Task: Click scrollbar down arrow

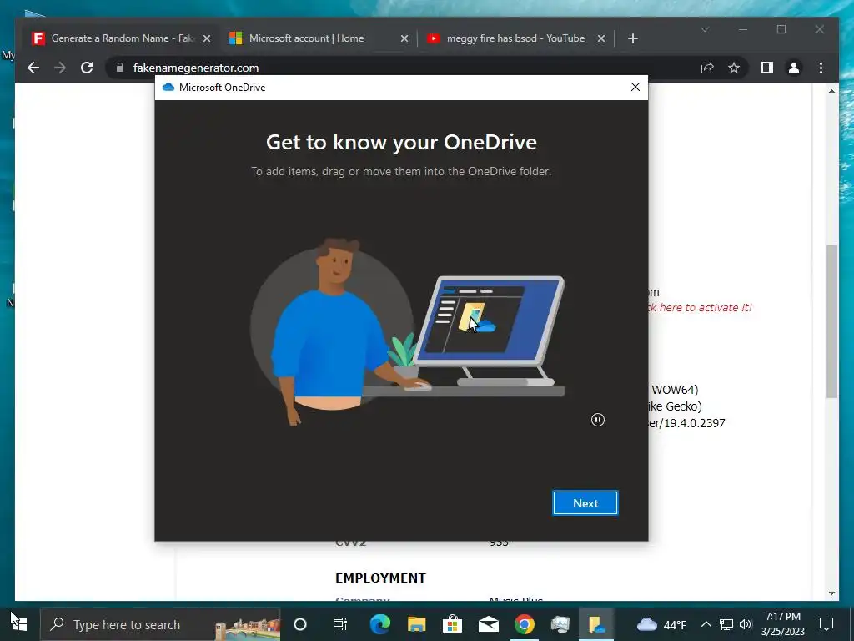Action: click(x=831, y=593)
